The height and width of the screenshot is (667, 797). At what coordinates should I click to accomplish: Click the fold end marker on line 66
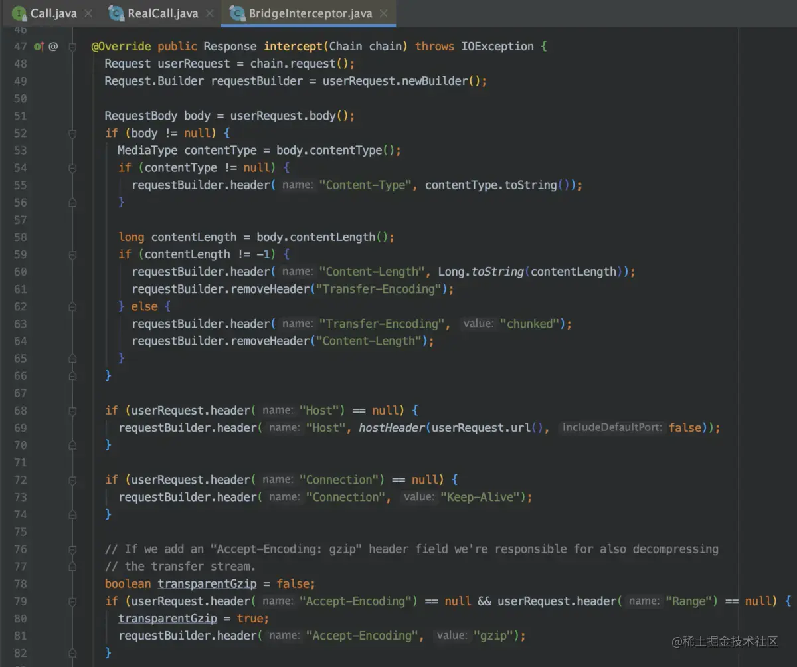[x=72, y=376]
